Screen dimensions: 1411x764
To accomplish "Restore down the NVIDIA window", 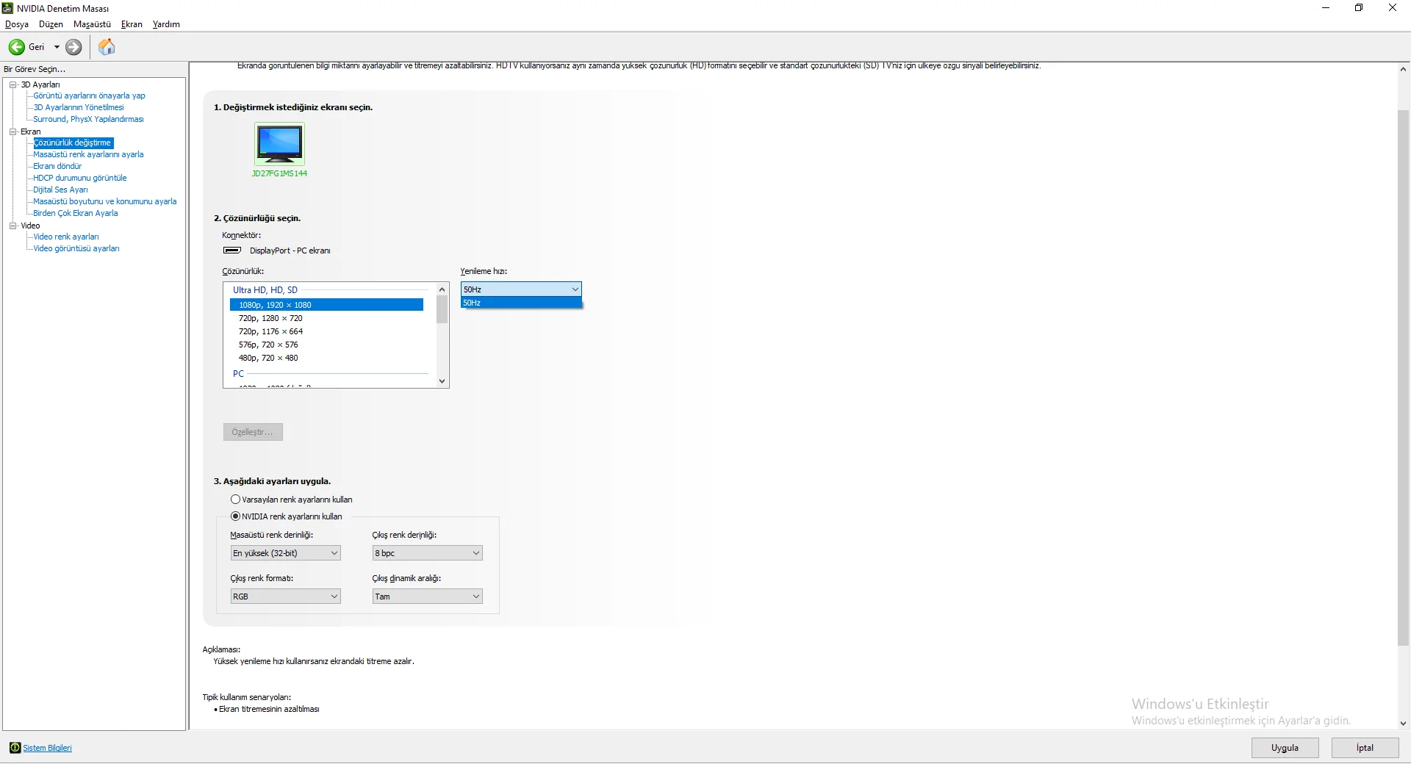I will click(1359, 8).
